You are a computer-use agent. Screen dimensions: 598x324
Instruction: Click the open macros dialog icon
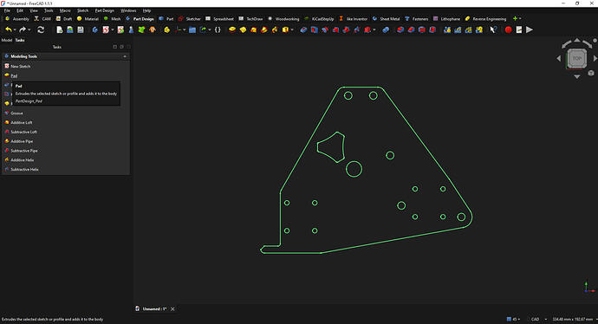(518, 29)
